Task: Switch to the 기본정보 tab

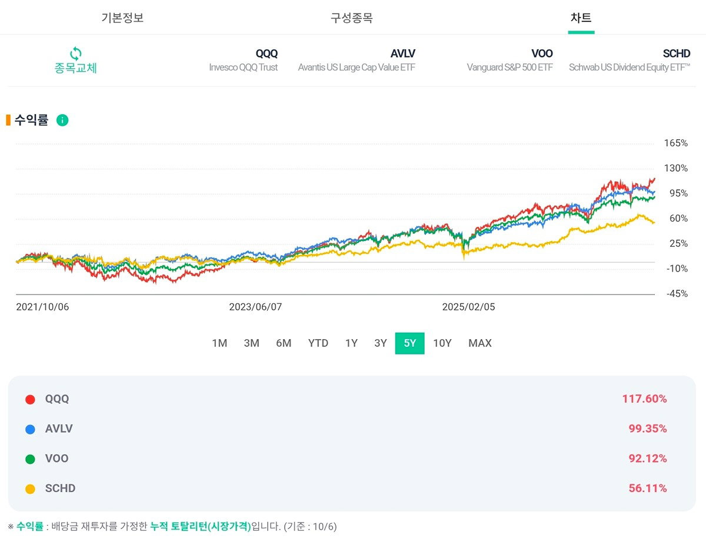Action: click(x=122, y=18)
